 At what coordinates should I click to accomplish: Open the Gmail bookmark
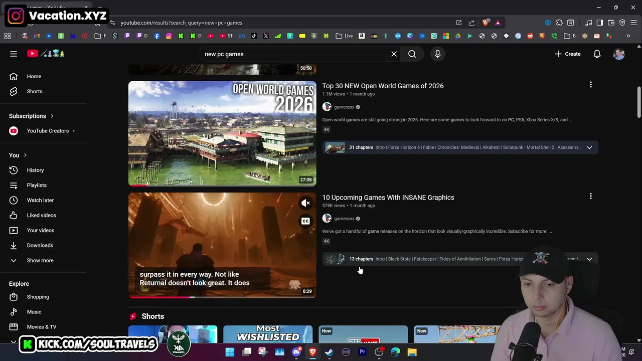tap(37, 36)
